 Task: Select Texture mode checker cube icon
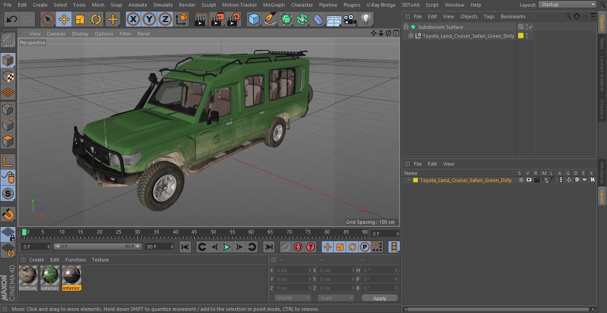(8, 76)
